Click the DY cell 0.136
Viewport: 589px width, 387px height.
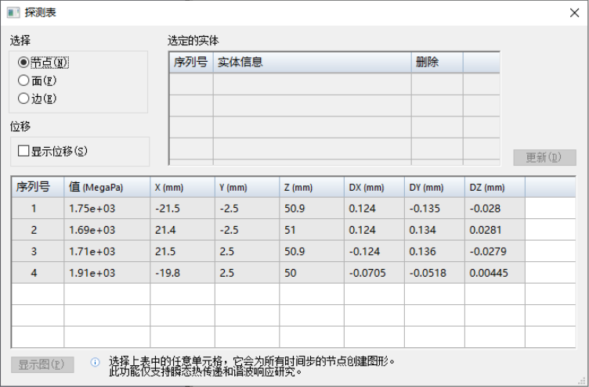click(435, 251)
